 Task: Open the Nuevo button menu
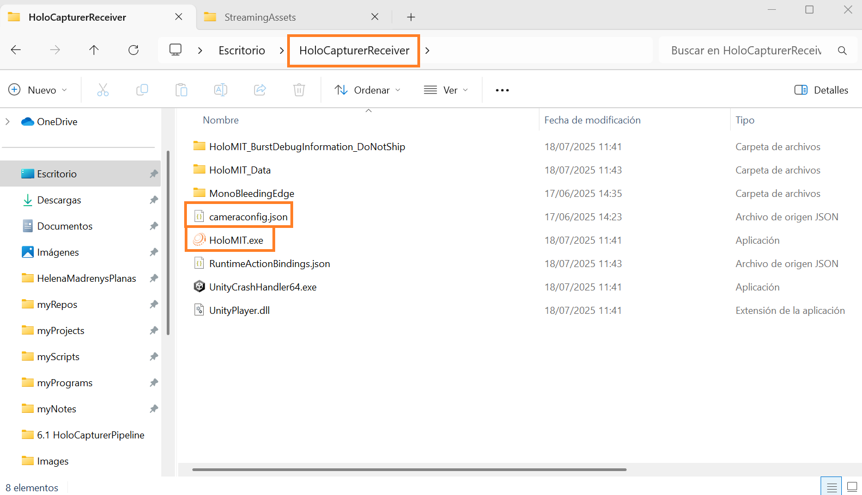(x=38, y=90)
